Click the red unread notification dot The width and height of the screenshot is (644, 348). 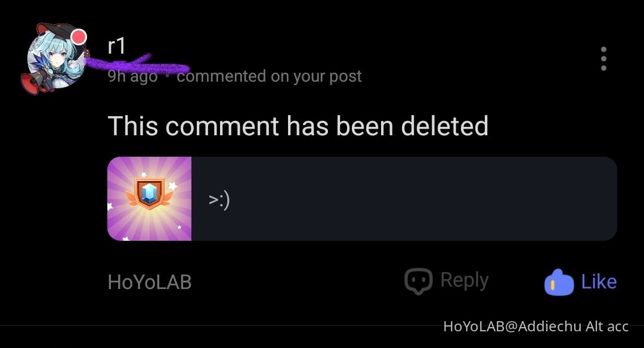tap(79, 37)
